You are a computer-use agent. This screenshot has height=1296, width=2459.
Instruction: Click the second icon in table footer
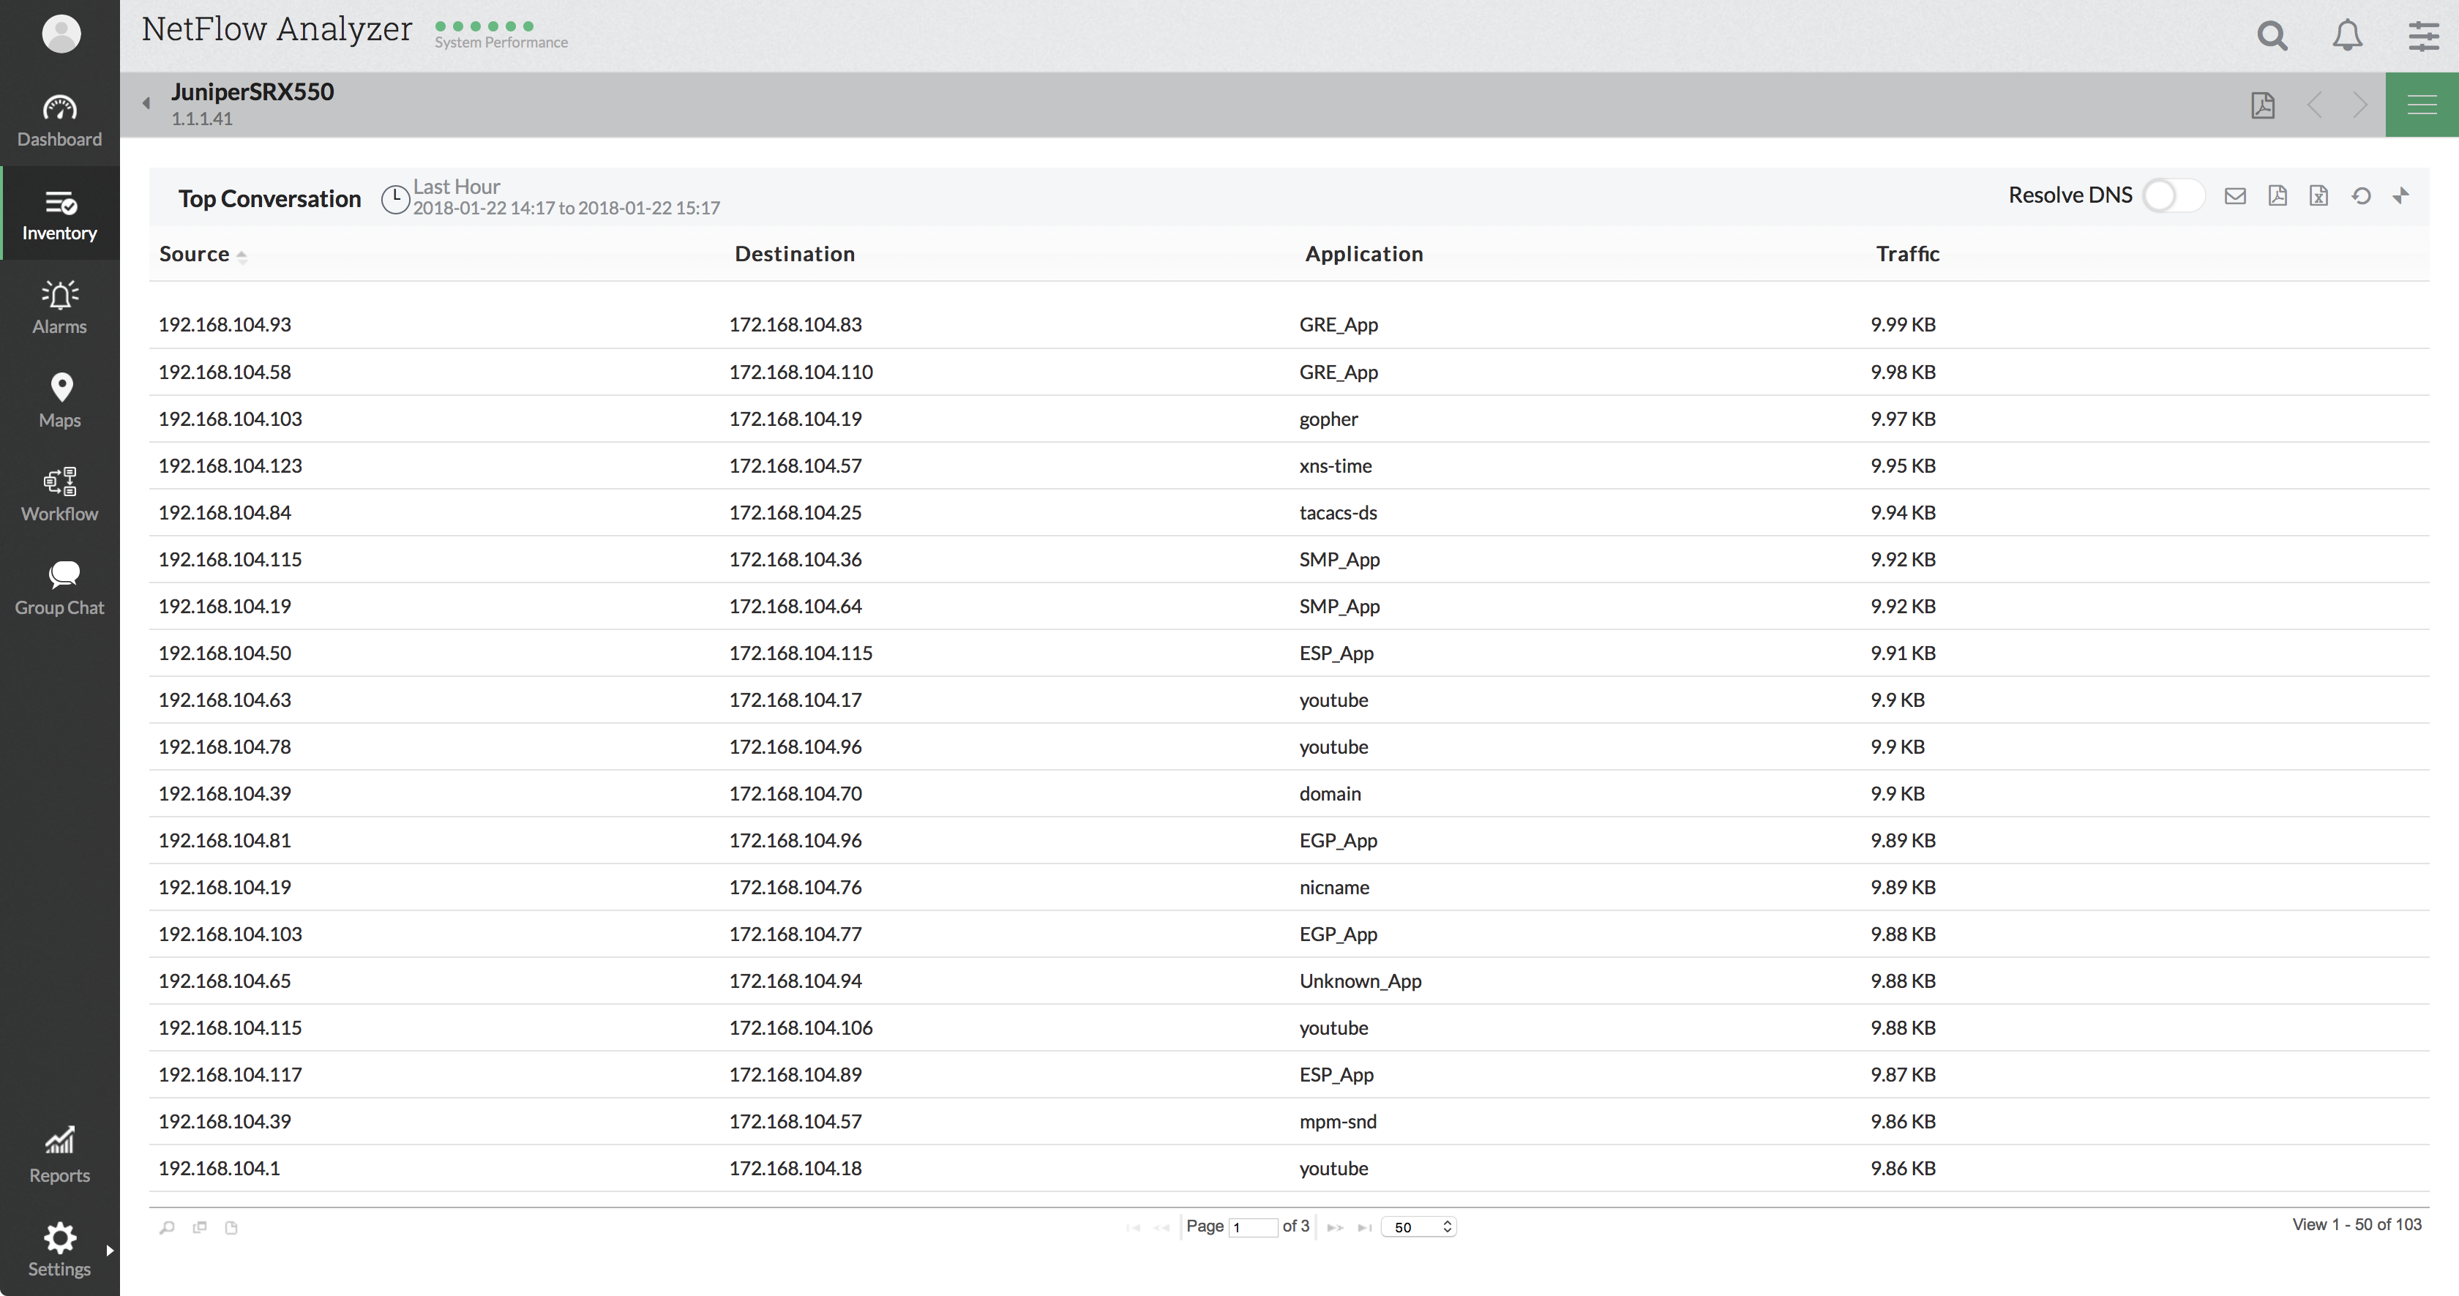(200, 1227)
